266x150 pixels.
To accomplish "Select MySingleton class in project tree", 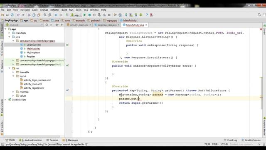I will (x=33, y=52).
